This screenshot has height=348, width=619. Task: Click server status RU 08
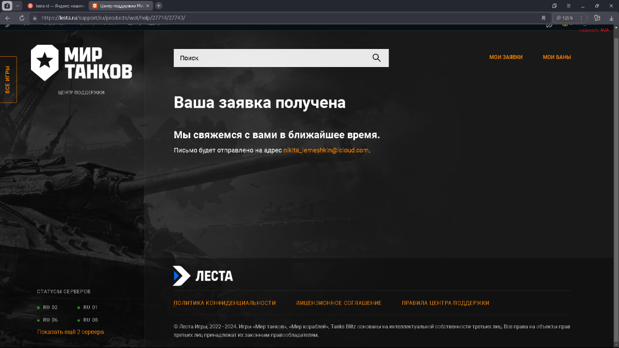(88, 320)
